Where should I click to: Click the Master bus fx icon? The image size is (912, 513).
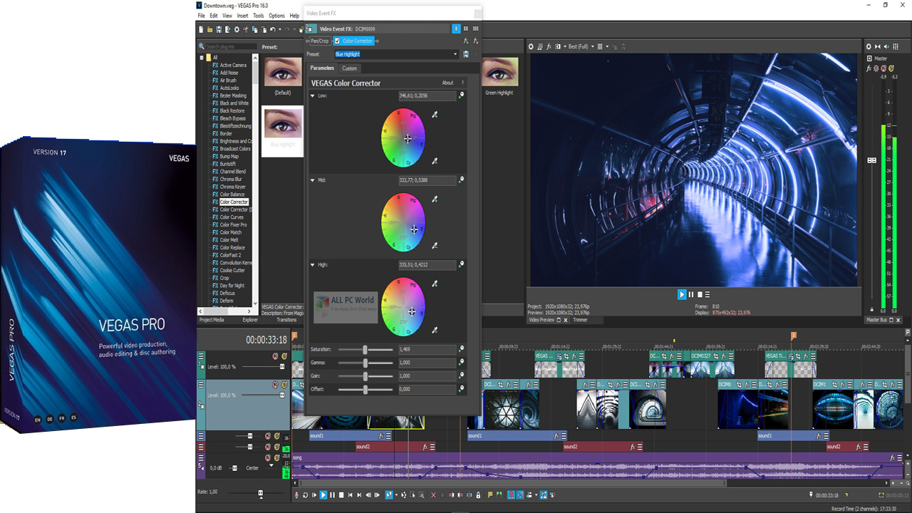[x=869, y=68]
